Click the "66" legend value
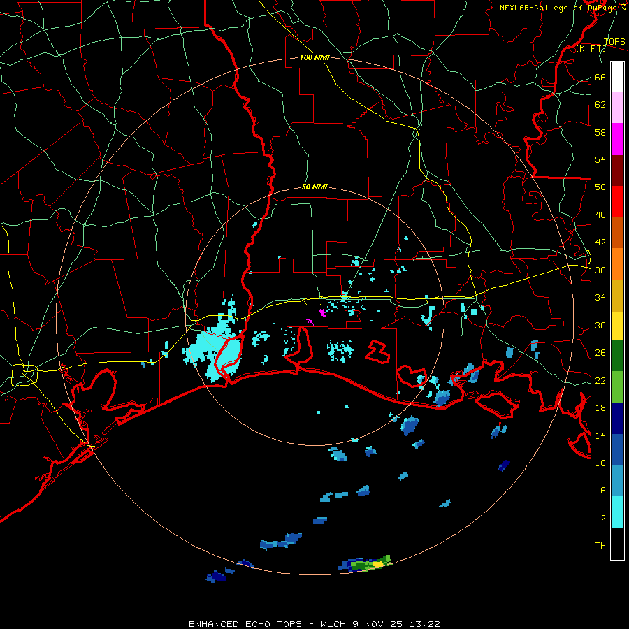 600,77
